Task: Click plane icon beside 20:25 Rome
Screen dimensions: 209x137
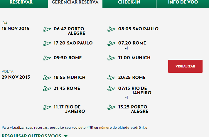Action: point(111,77)
